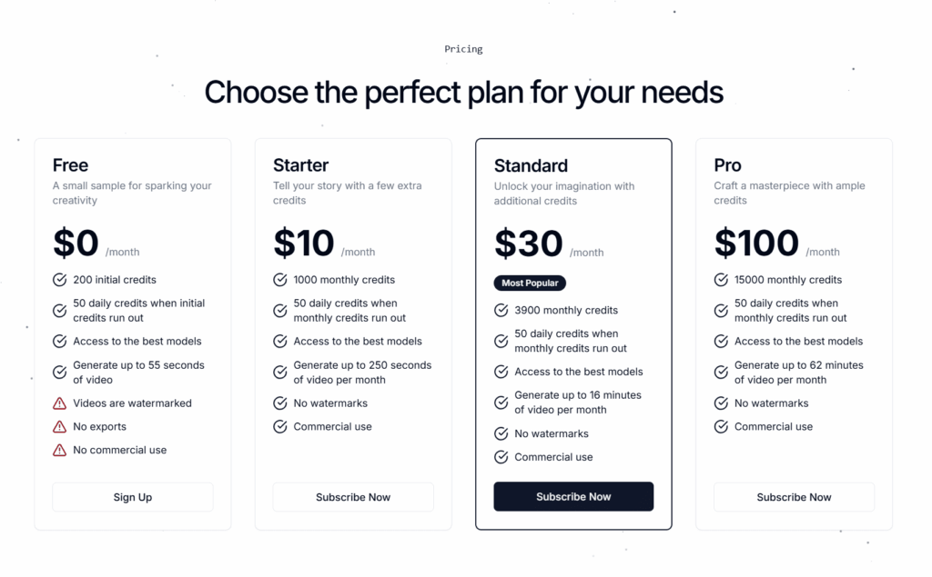The width and height of the screenshot is (932, 577).
Task: Click the Free plan heading
Action: coord(70,165)
